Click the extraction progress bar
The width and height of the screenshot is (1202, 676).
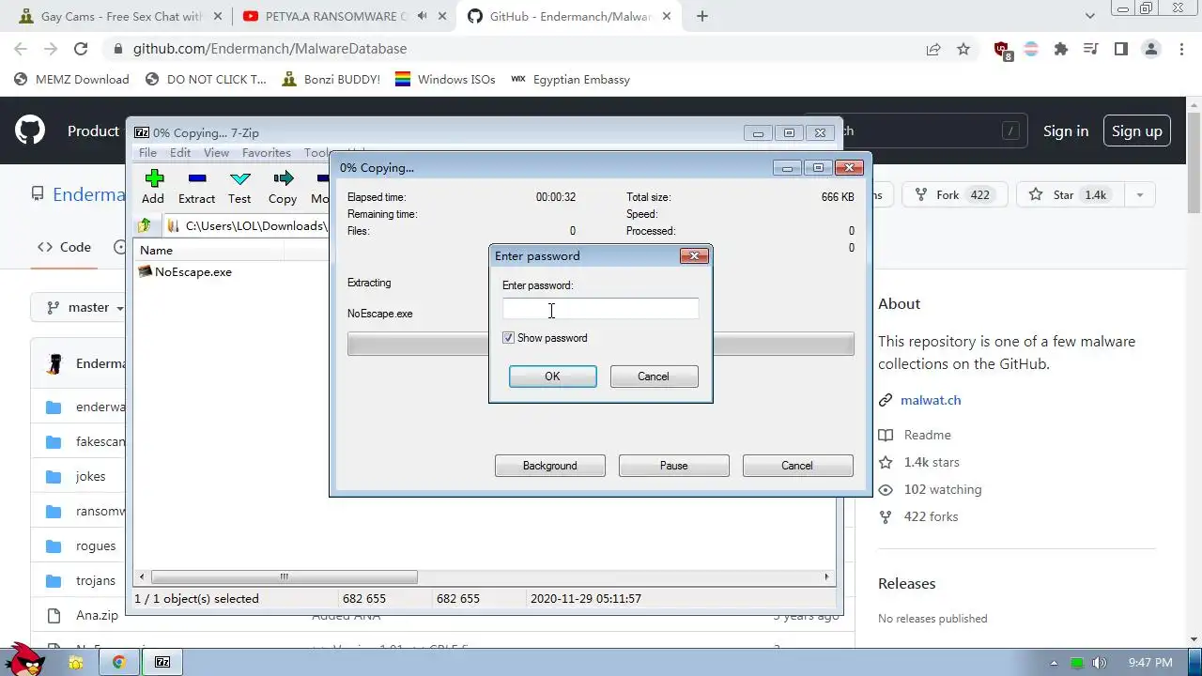click(x=601, y=344)
